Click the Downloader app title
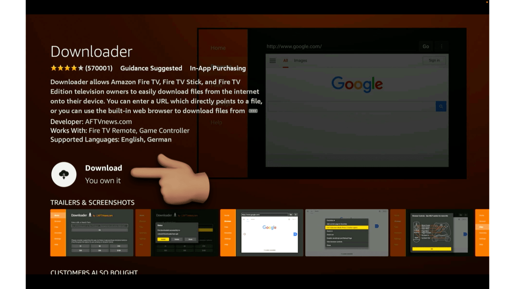 click(92, 52)
